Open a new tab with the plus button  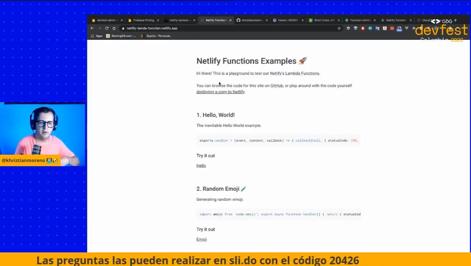pos(455,20)
